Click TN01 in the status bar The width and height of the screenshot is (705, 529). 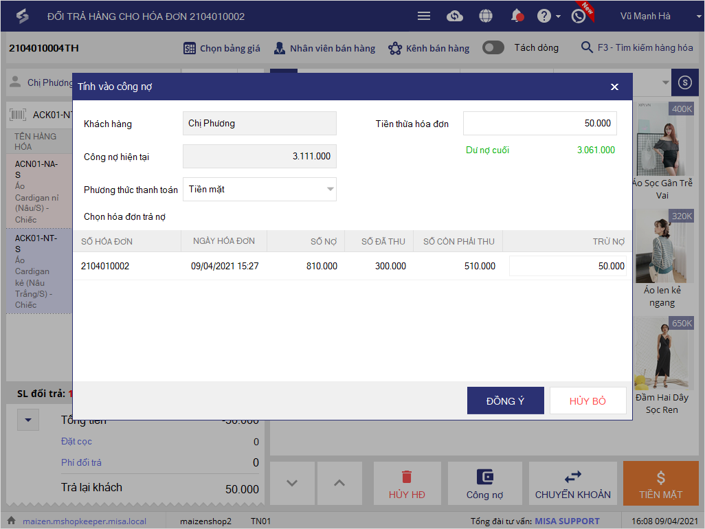[x=261, y=521]
